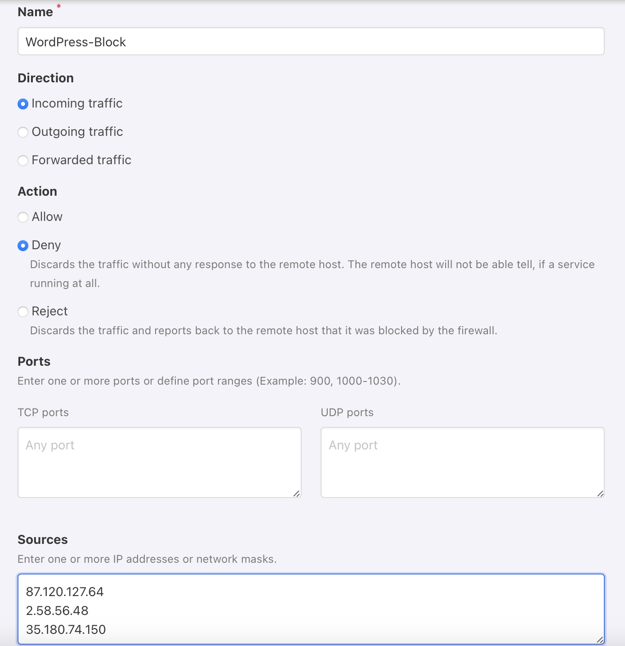Click the Sources section heading
The width and height of the screenshot is (625, 646).
(x=43, y=539)
